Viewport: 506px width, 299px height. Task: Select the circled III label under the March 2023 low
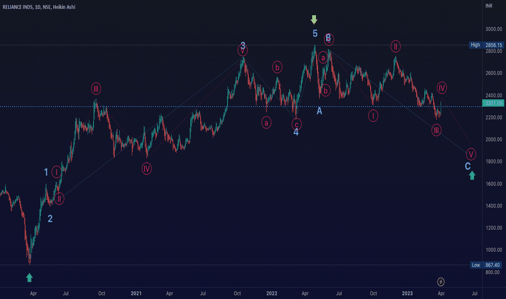click(437, 130)
